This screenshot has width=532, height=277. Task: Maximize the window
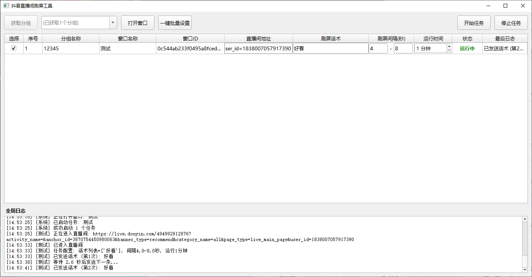pyautogui.click(x=505, y=6)
